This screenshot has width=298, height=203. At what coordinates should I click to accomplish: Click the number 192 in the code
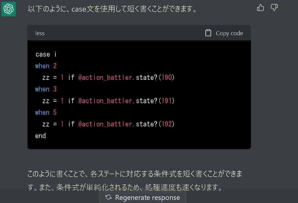[166, 124]
